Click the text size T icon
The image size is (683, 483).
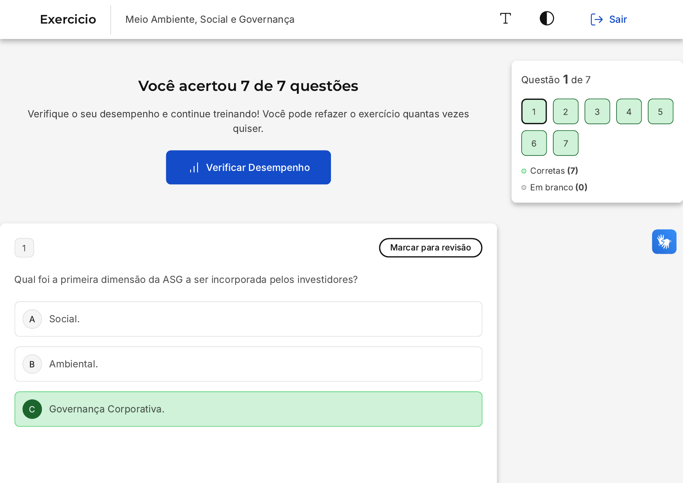[505, 19]
